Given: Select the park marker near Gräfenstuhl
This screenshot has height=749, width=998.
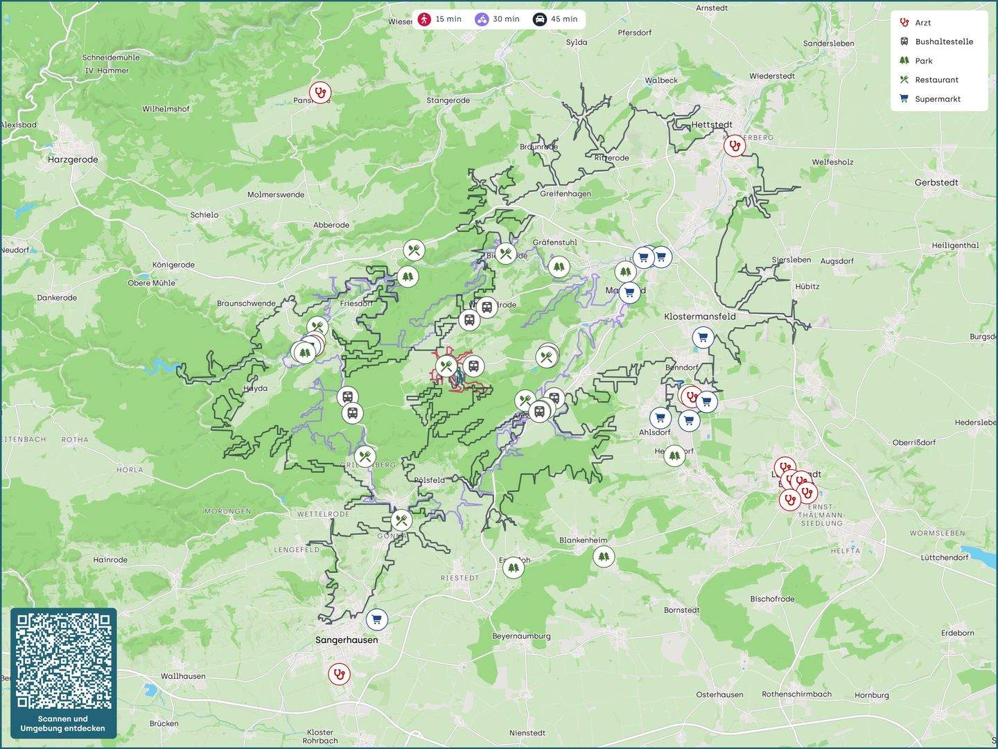Looking at the screenshot, I should [559, 266].
